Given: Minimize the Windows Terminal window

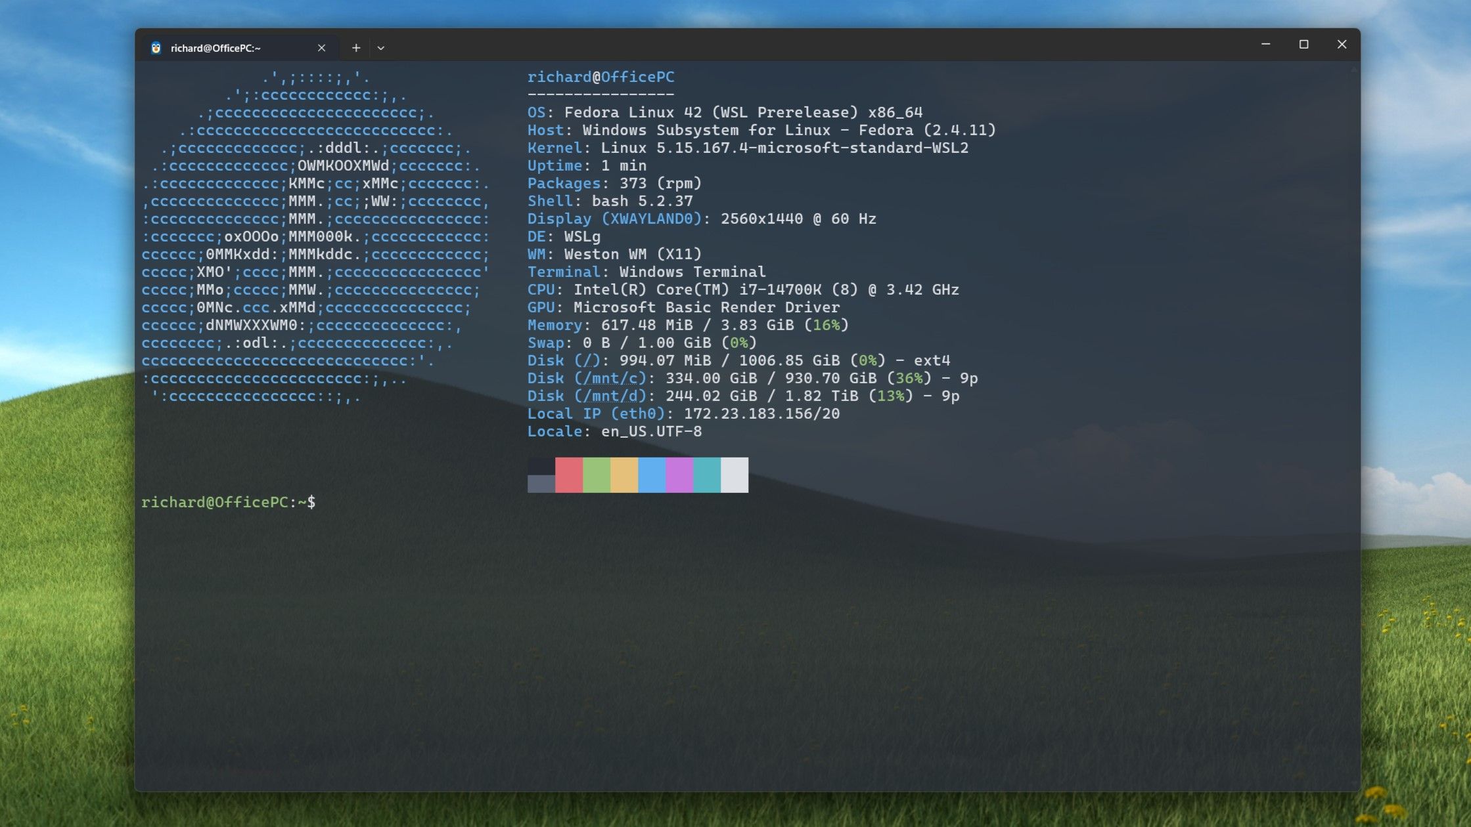Looking at the screenshot, I should coord(1265,44).
